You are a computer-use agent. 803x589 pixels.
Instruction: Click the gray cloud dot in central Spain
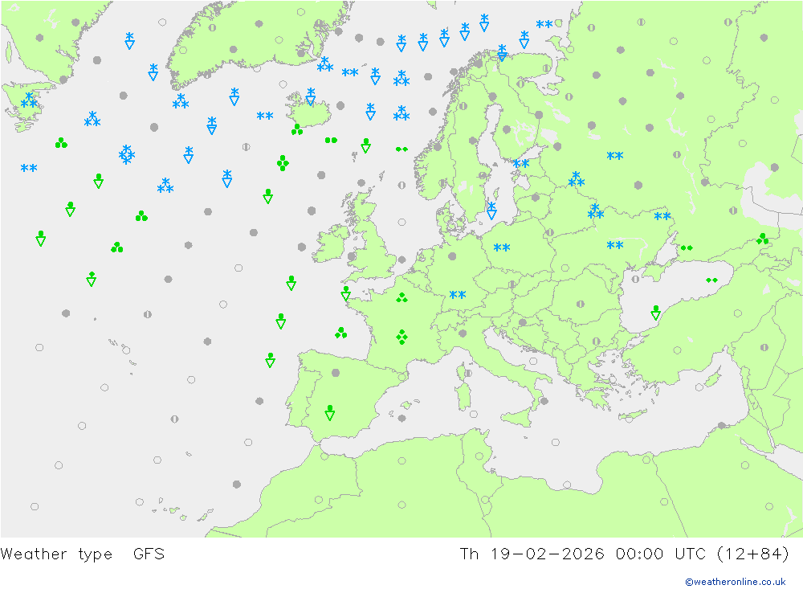click(x=336, y=373)
